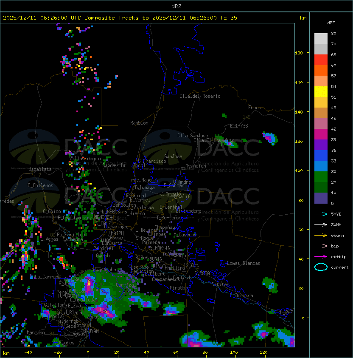
Task: Click the white 30HM arrow icon
Action: (x=321, y=224)
